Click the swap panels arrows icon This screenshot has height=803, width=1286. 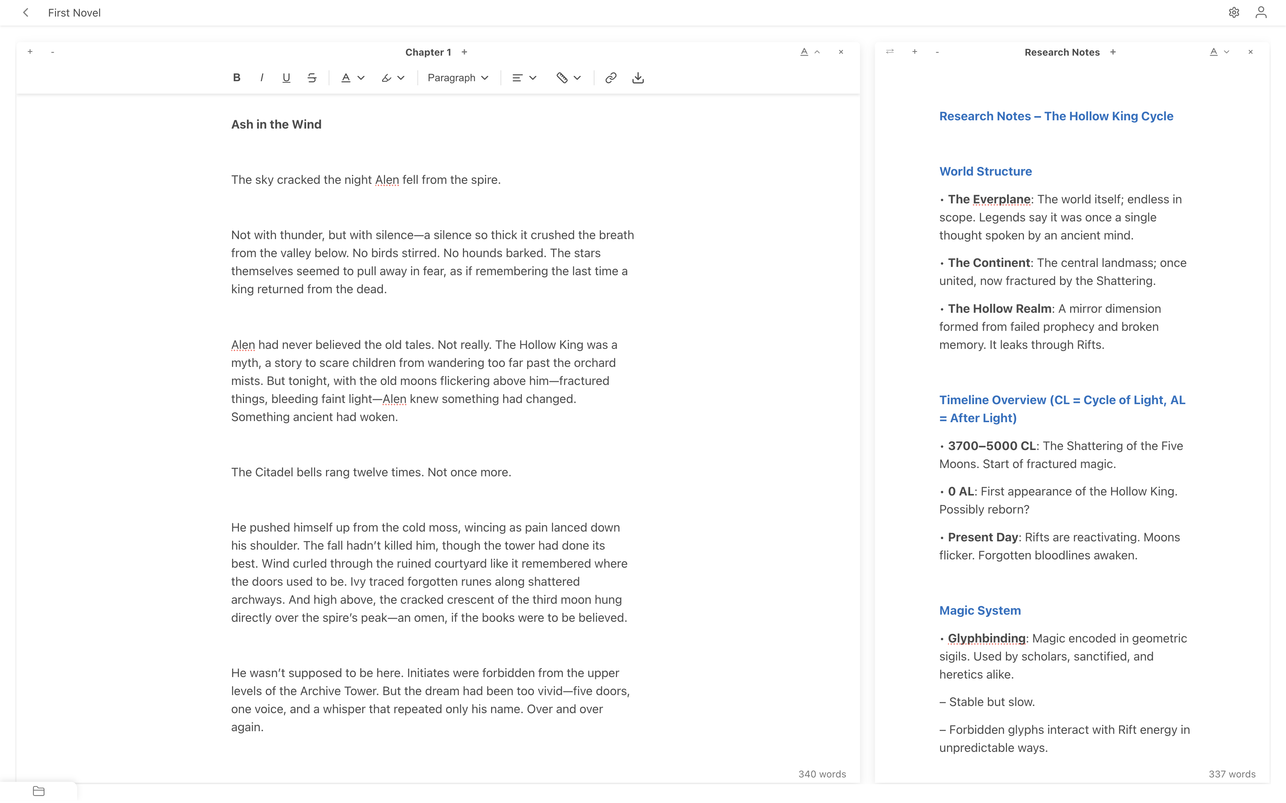[890, 52]
